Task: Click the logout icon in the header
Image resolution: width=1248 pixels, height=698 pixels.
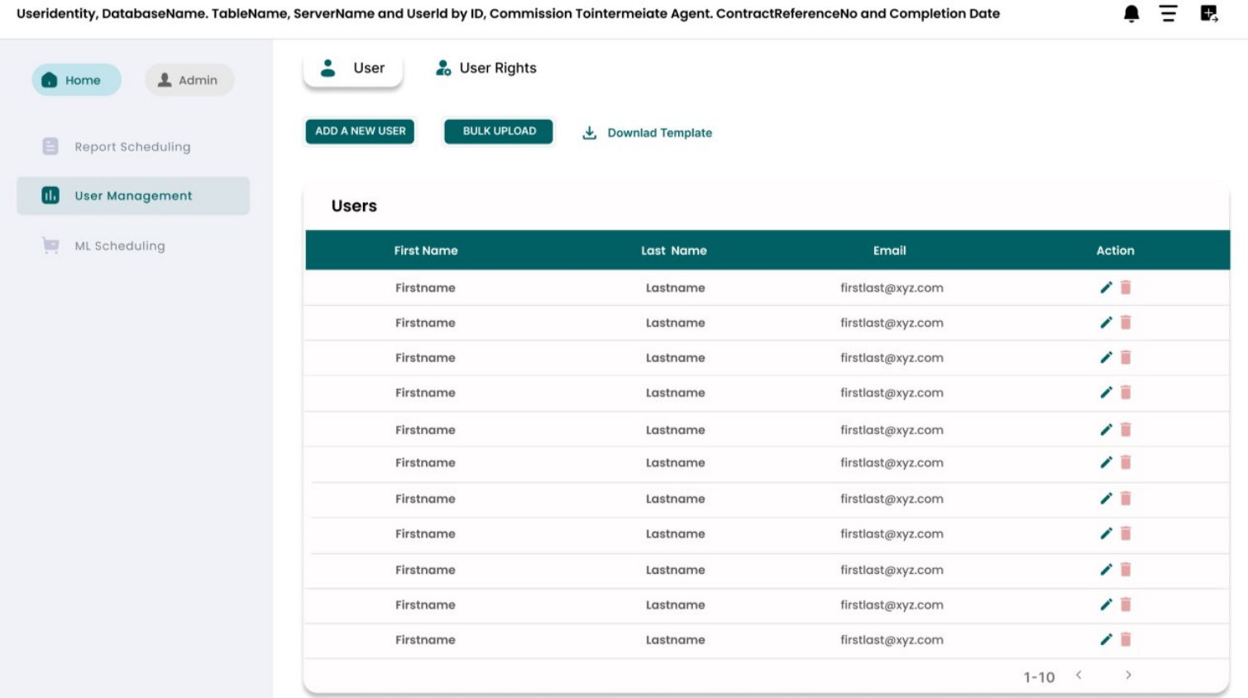Action: tap(1208, 14)
